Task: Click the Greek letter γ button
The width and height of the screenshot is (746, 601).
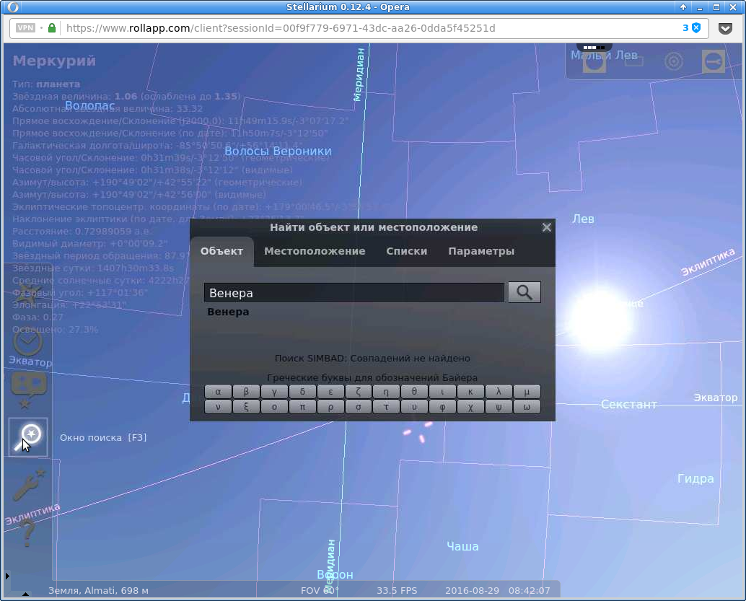Action: click(274, 392)
